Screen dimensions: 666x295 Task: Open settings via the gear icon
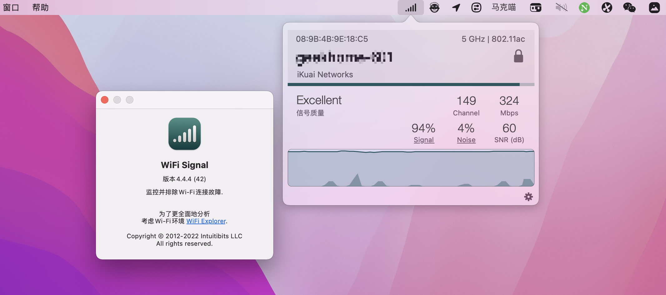tap(528, 197)
